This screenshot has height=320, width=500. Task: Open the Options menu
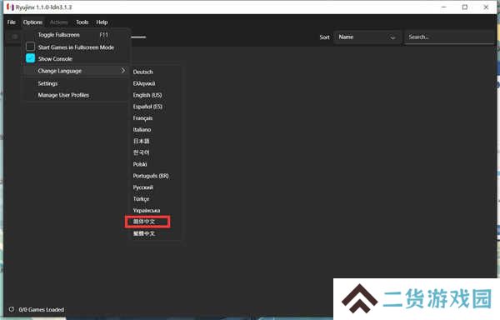(x=32, y=22)
